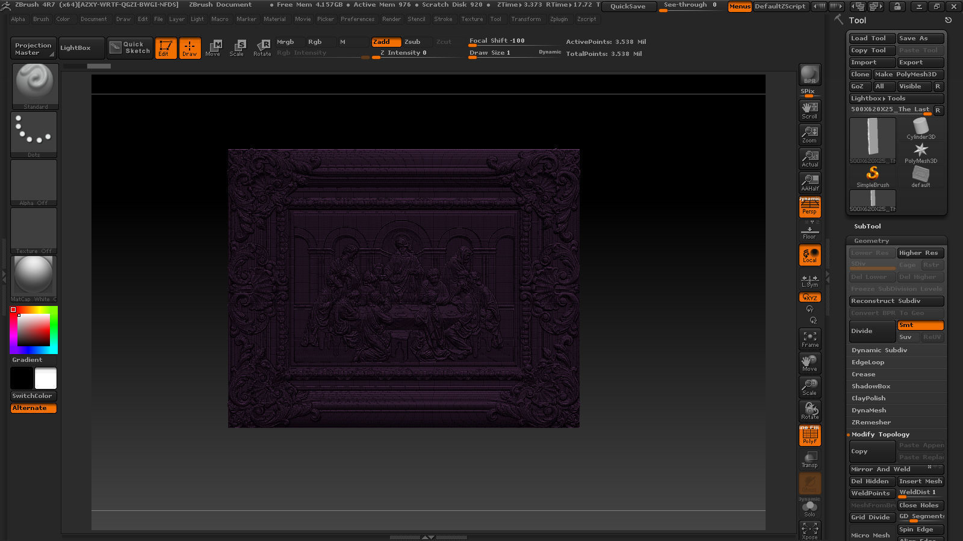Screen dimensions: 963x541
Task: Select the Cylinder3D tool thumbnail
Action: pos(921,128)
